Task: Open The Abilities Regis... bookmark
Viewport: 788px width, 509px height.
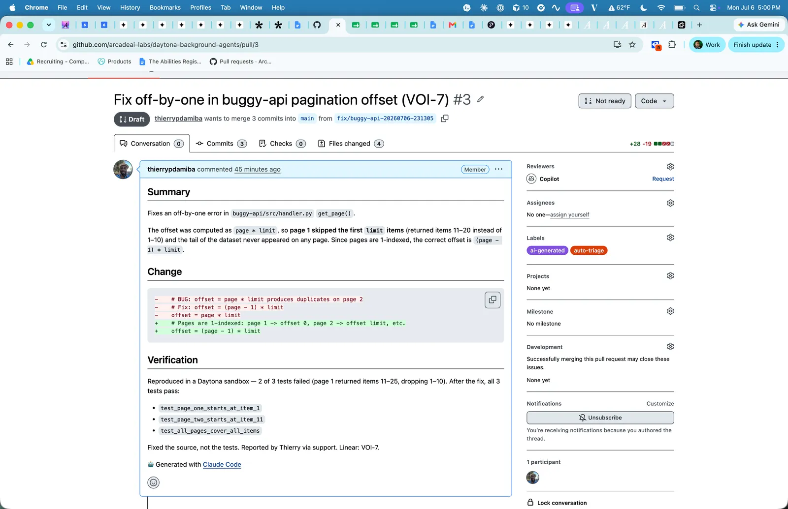Action: [170, 61]
